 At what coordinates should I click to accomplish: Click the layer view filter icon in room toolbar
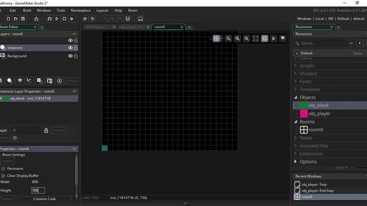(283, 38)
